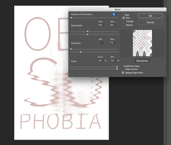The width and height of the screenshot is (171, 145).
Task: Confirm the Wave filter with OK
Action: point(150,16)
